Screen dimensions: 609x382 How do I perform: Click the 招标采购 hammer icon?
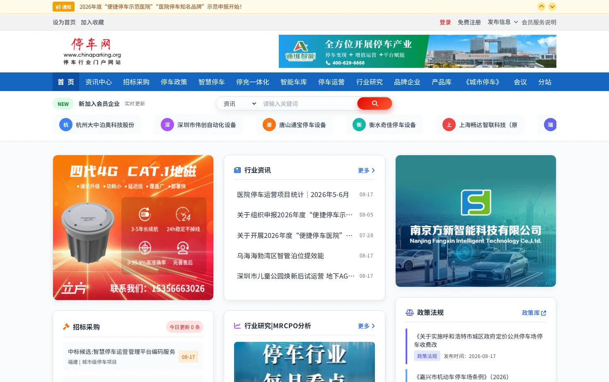point(66,327)
